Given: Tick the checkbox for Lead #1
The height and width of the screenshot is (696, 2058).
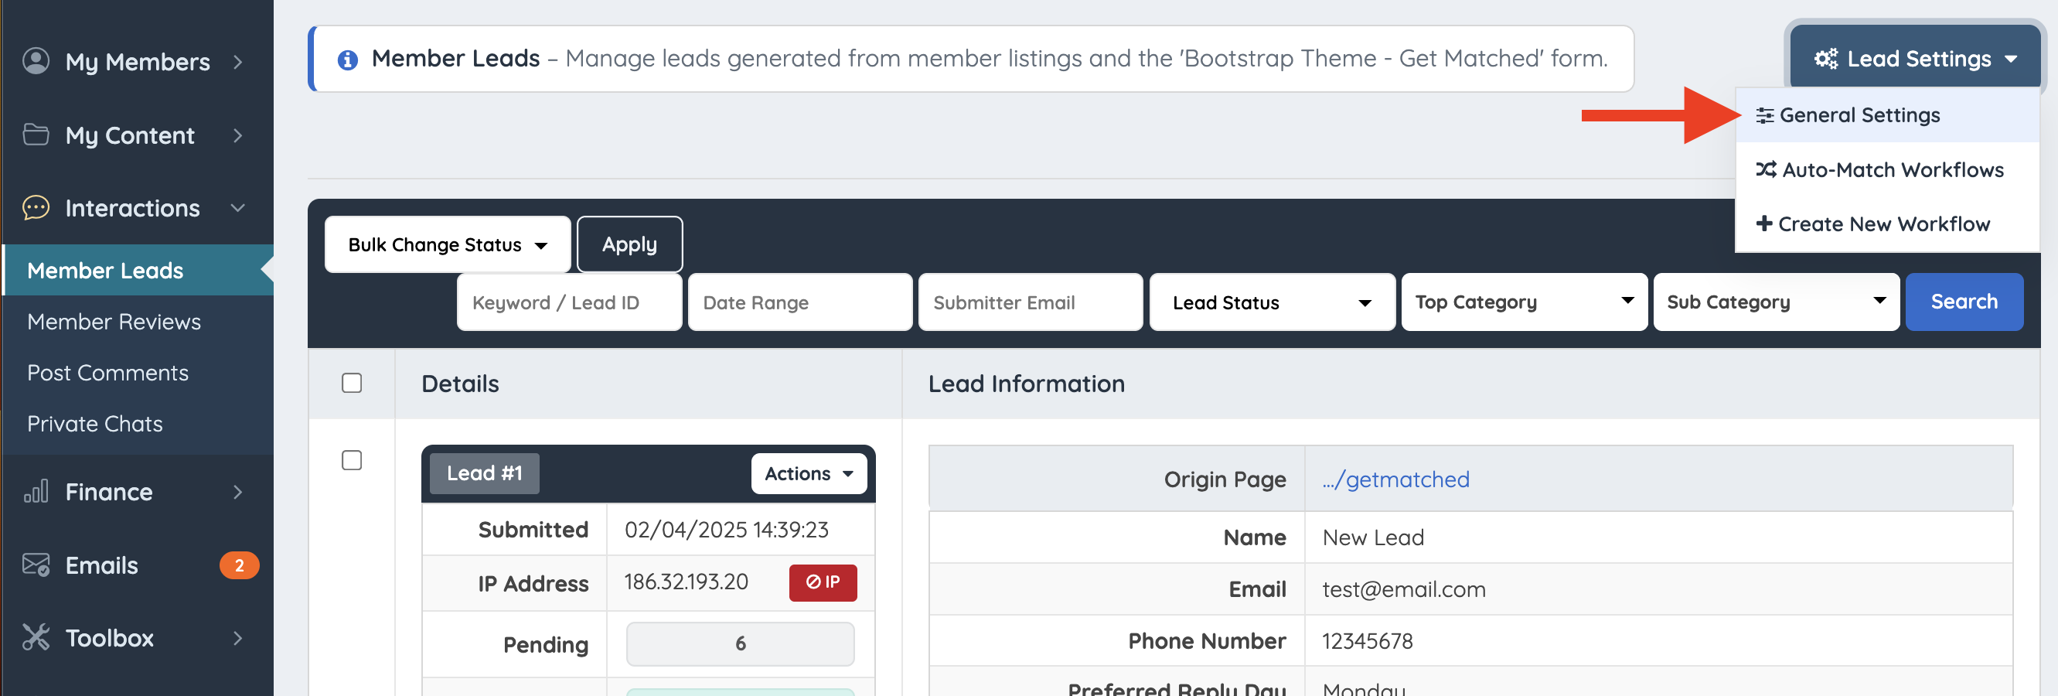Looking at the screenshot, I should click(352, 460).
